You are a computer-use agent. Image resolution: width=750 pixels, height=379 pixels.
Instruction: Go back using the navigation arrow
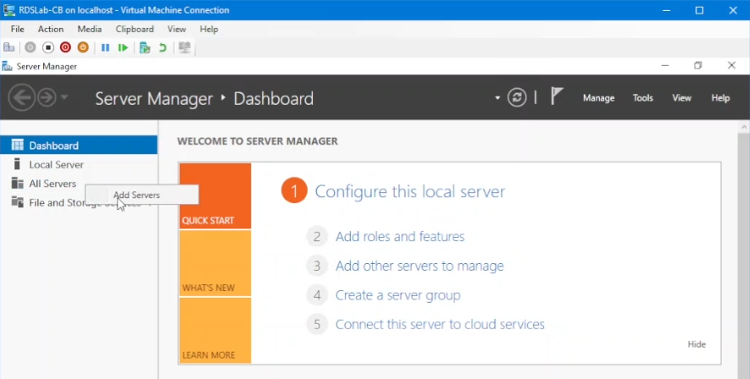click(x=21, y=98)
